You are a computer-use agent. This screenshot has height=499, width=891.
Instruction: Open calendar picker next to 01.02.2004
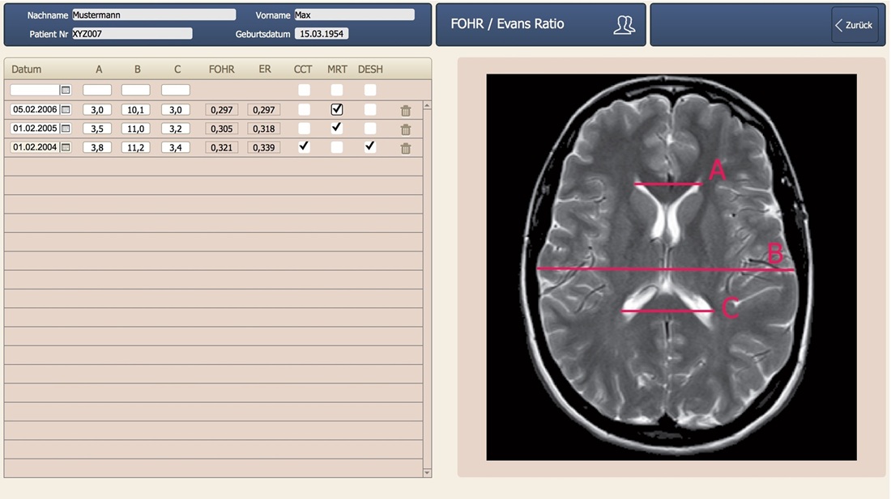coord(66,147)
